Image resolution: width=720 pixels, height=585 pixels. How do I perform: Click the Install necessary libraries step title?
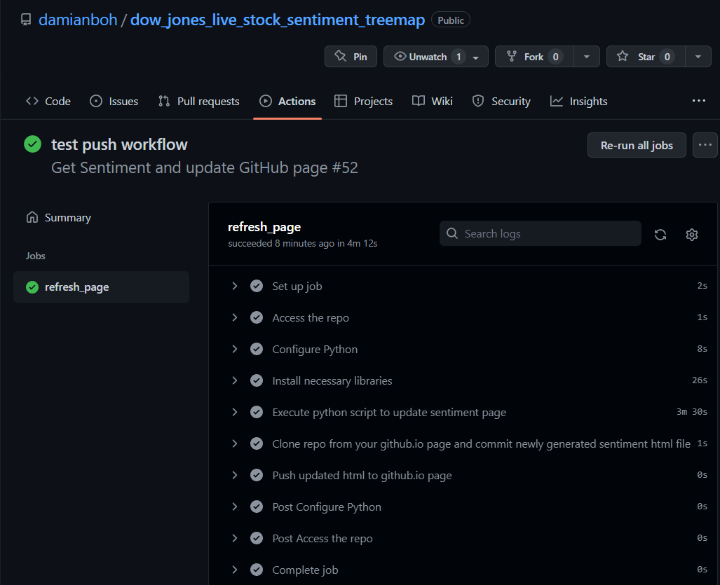[x=332, y=381]
